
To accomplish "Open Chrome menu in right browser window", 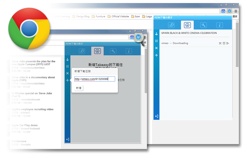I will [x=236, y=11].
